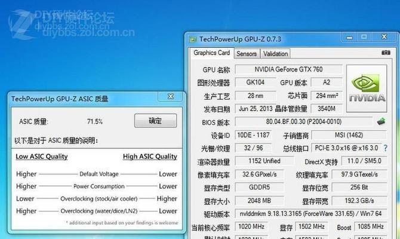This screenshot has height=239, width=400.
Task: Open the Graphics Card tab
Action: tap(211, 53)
